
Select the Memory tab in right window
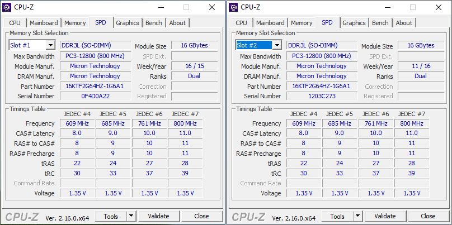(302, 23)
